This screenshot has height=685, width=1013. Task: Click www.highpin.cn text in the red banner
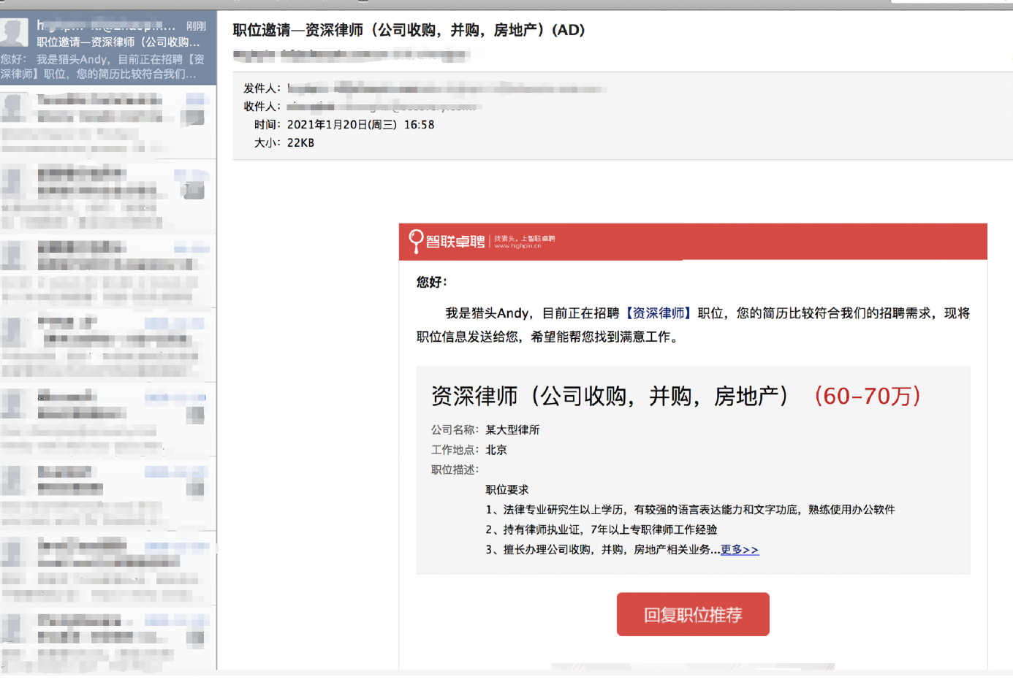(x=517, y=246)
